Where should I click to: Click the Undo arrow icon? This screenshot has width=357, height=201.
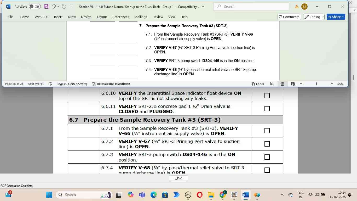pos(54,7)
